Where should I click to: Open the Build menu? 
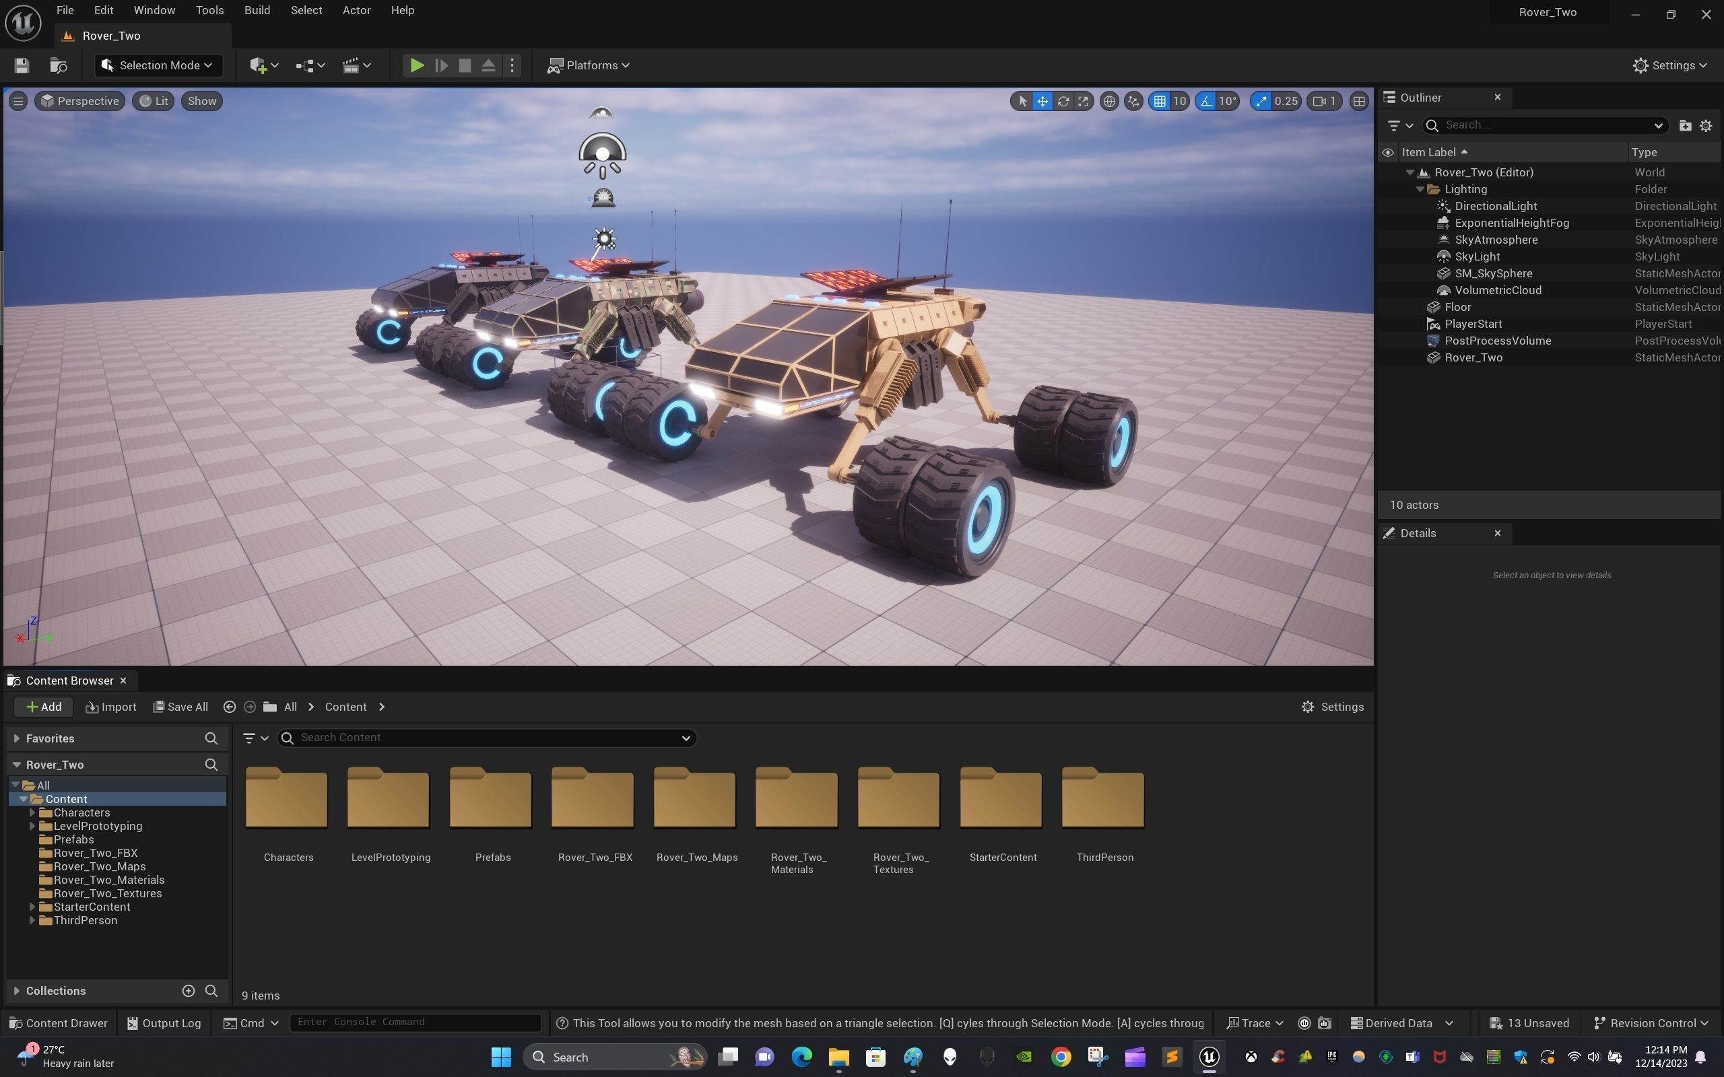[x=257, y=11]
